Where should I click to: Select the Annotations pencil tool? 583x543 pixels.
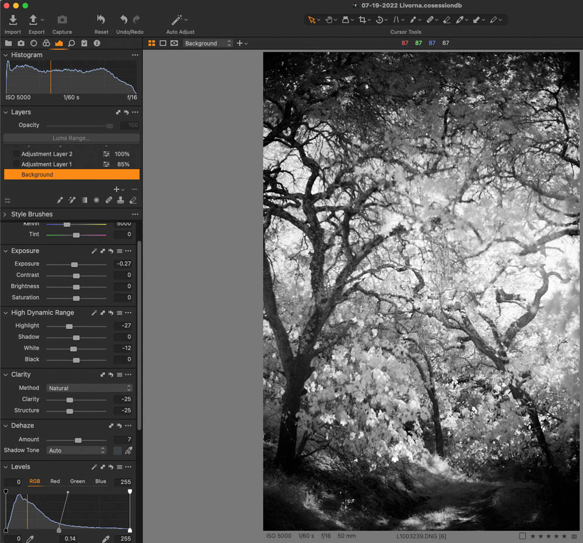[x=494, y=20]
